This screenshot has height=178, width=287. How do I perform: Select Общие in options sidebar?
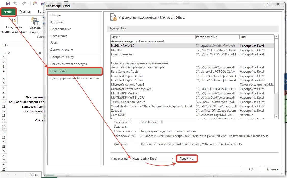tap(56, 15)
